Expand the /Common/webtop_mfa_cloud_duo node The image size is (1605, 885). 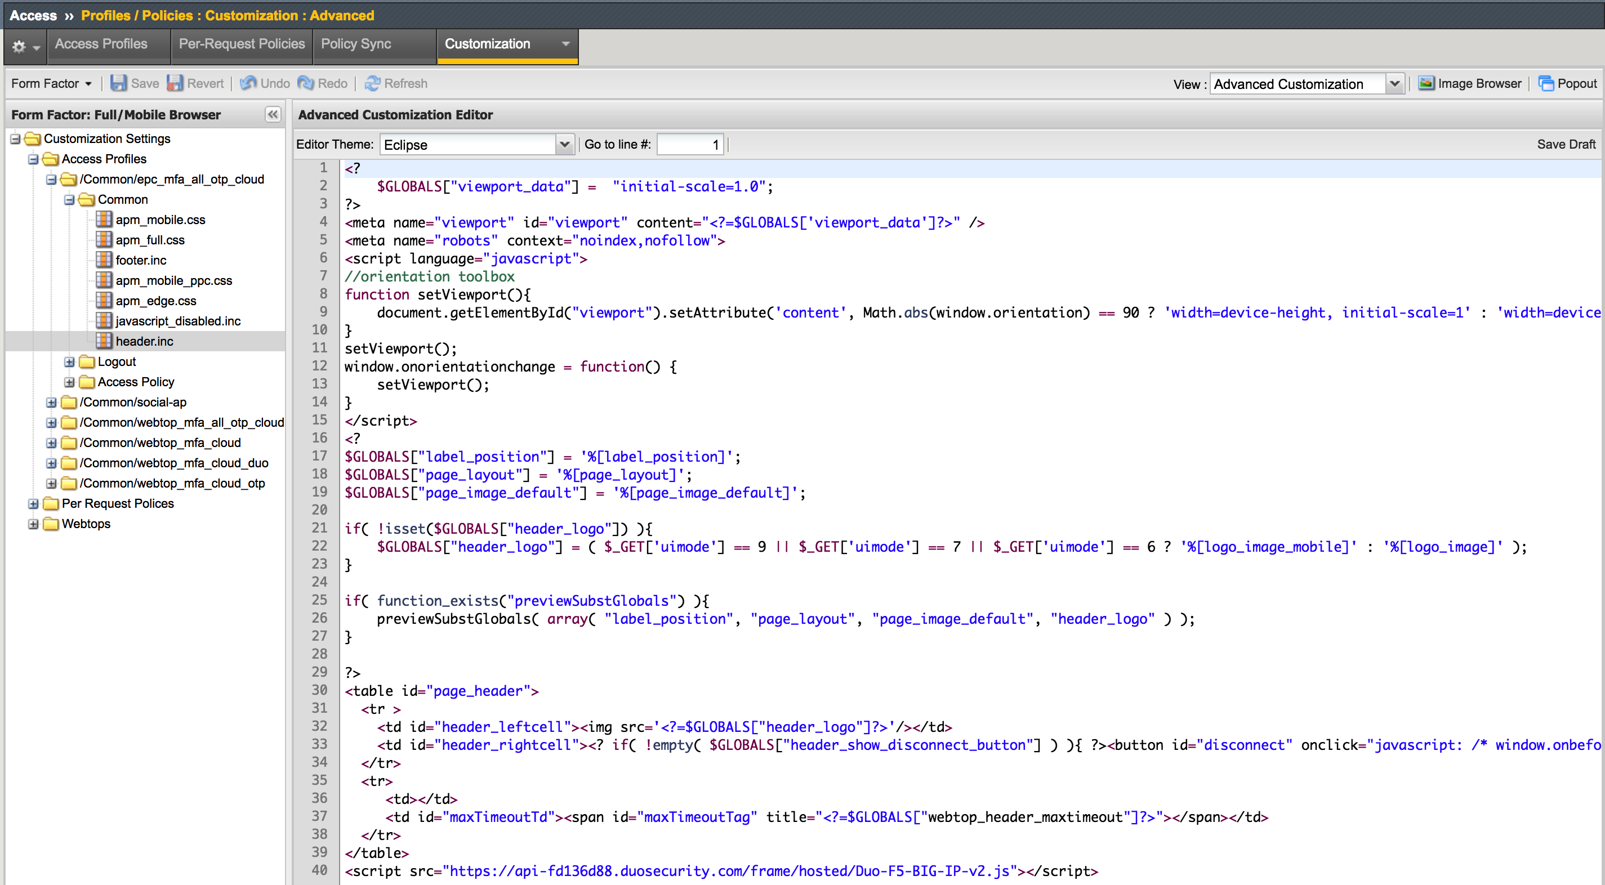coord(51,463)
